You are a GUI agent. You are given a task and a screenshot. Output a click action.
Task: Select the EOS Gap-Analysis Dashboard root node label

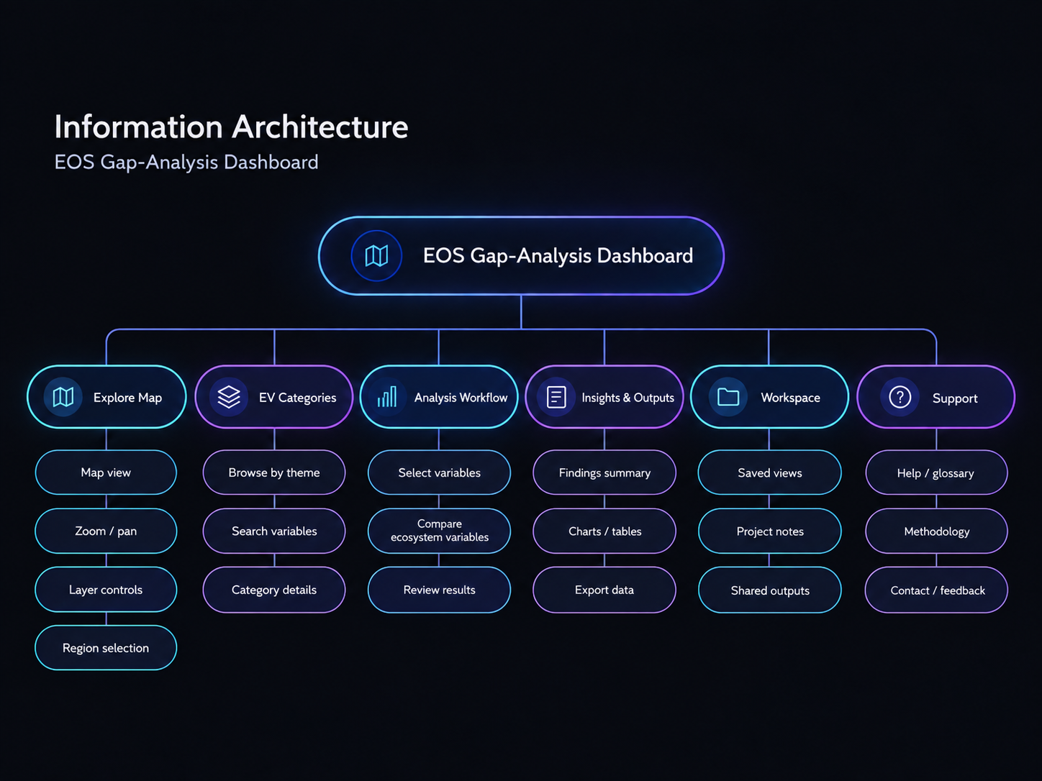(558, 256)
